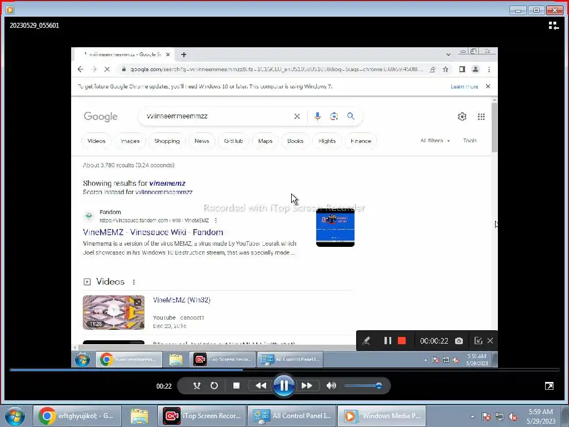This screenshot has width=569, height=427.
Task: Click the red stop square on the recorder overlay
Action: coord(402,341)
